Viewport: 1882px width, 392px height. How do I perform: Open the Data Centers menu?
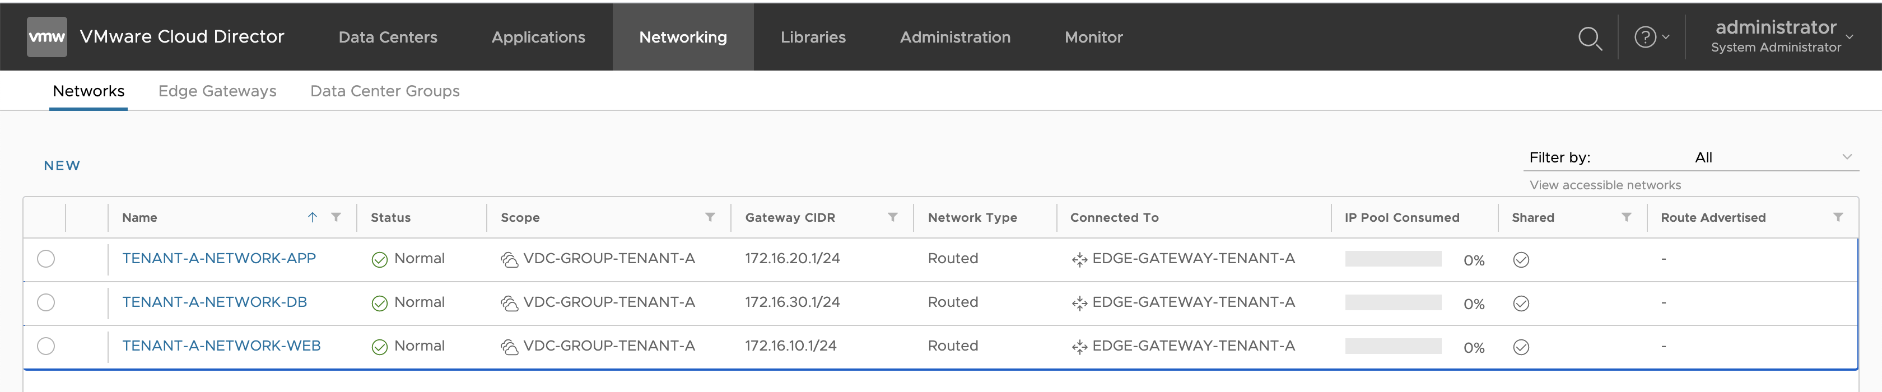coord(387,37)
